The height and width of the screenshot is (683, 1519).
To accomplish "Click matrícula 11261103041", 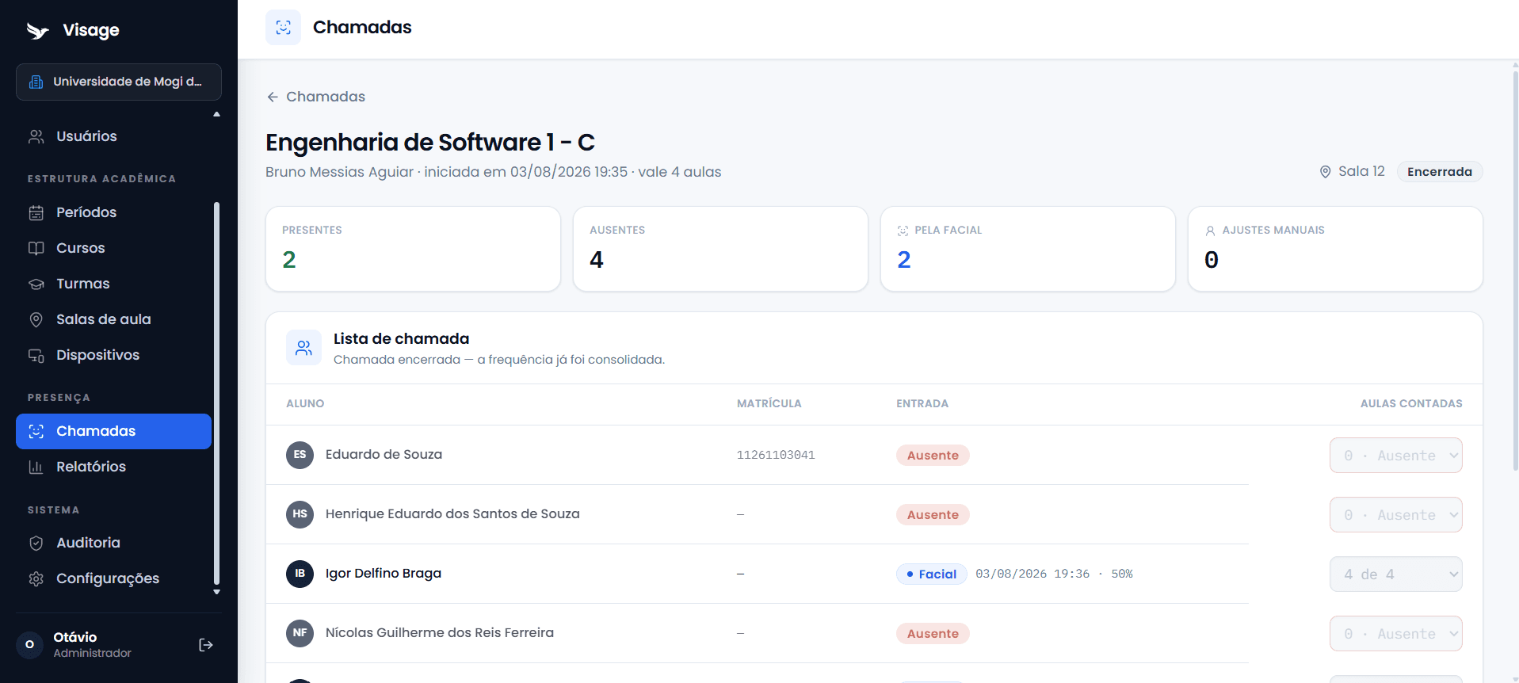I will click(776, 456).
